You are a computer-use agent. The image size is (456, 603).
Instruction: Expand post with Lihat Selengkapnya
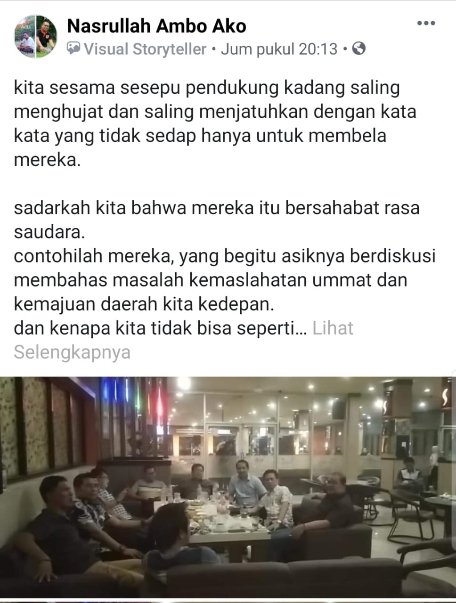184,340
